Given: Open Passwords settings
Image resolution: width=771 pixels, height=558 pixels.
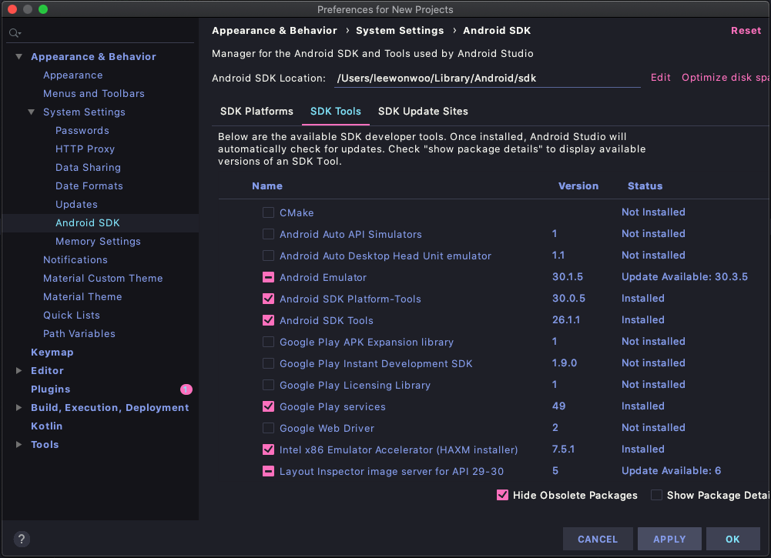Looking at the screenshot, I should pyautogui.click(x=82, y=131).
